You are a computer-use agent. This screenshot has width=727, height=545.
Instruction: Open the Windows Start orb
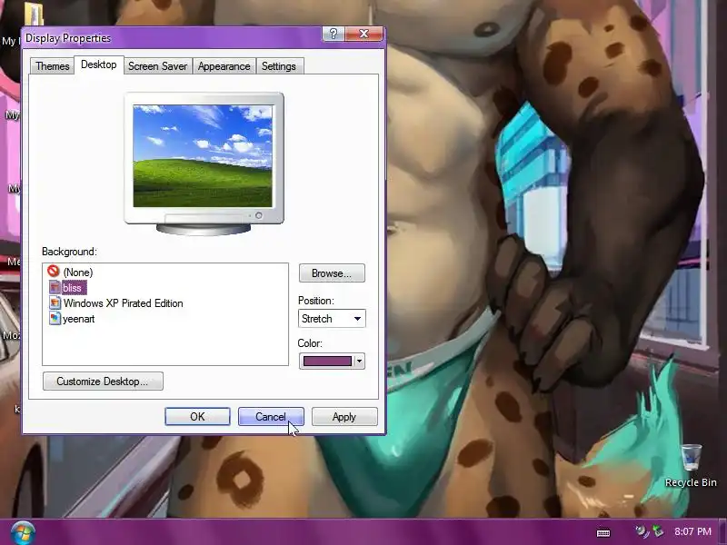point(23,533)
